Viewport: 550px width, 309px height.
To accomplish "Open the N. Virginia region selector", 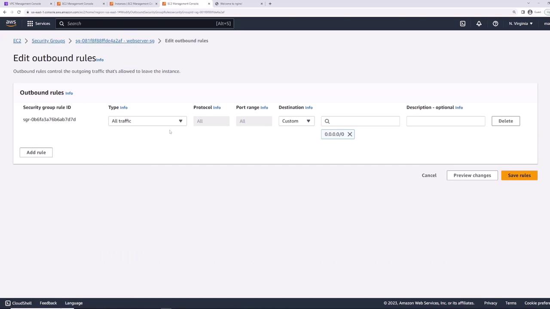I will pos(521,24).
